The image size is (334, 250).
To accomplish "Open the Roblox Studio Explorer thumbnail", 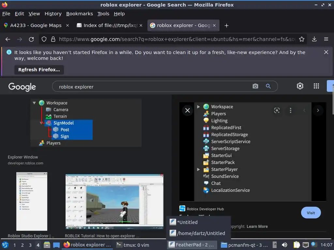I will pos(32,201).
